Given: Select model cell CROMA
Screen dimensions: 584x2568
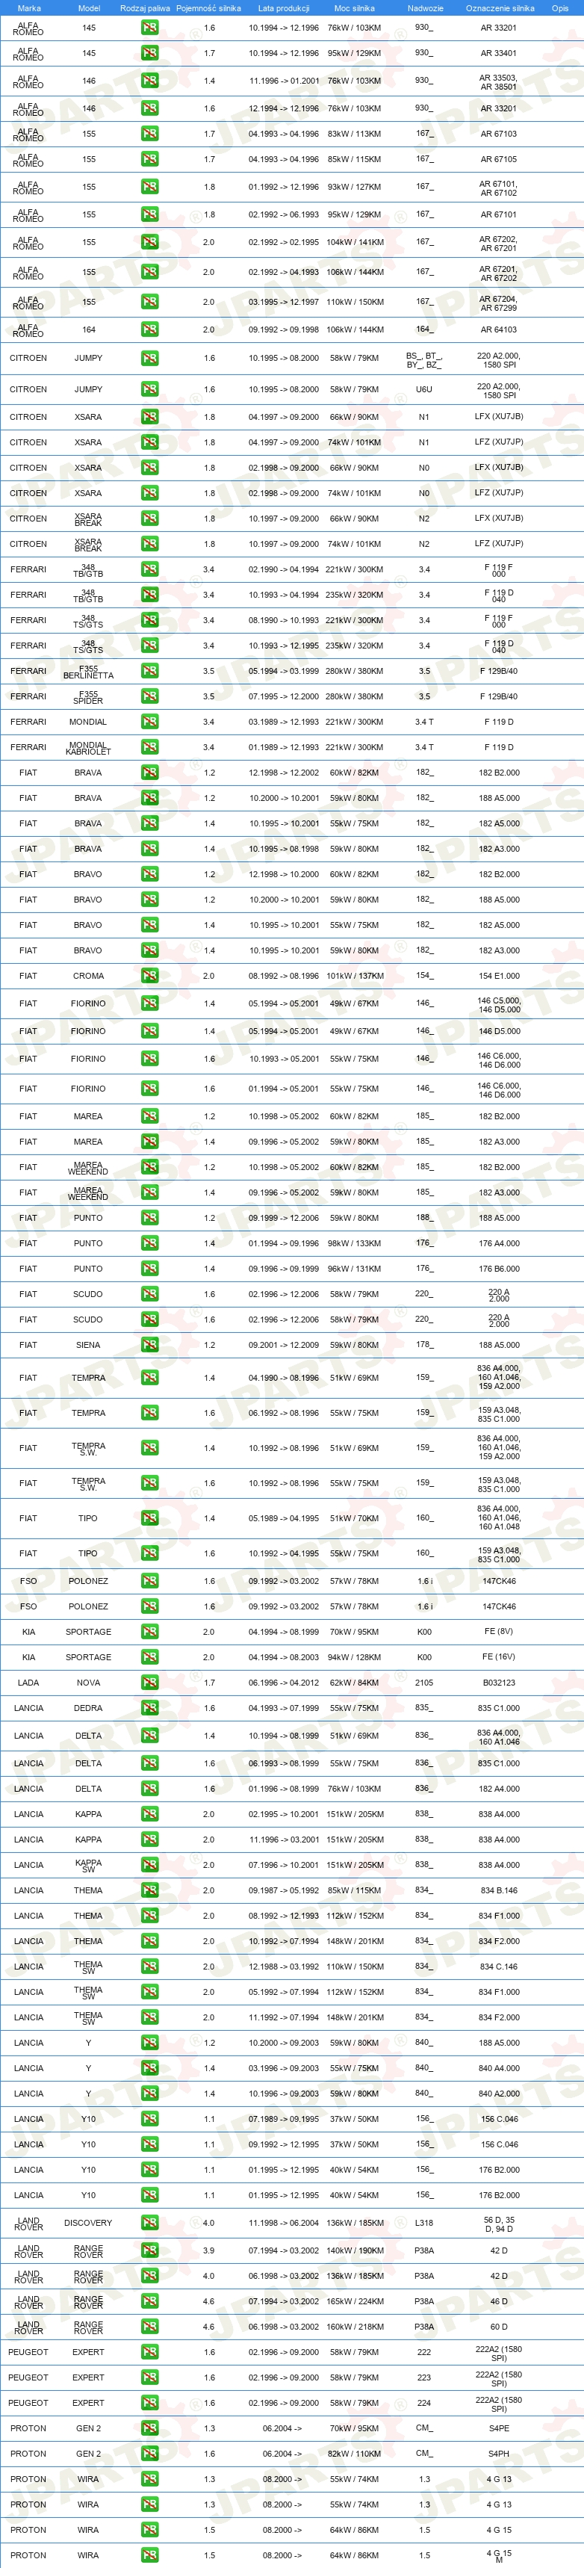Looking at the screenshot, I should (x=89, y=976).
